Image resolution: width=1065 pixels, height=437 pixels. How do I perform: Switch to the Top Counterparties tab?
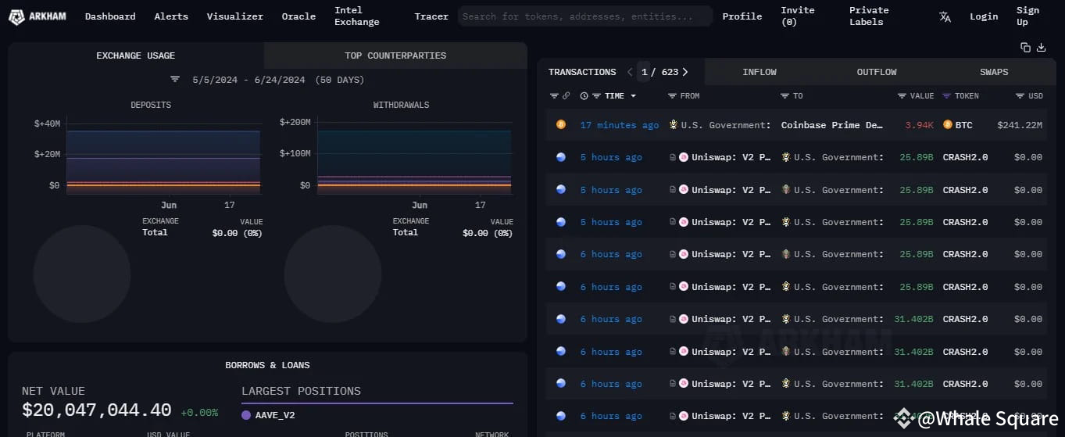point(395,56)
